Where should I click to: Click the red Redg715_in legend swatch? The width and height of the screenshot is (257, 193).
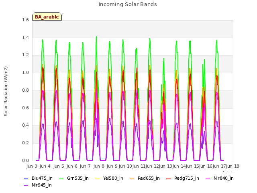pos(169,179)
